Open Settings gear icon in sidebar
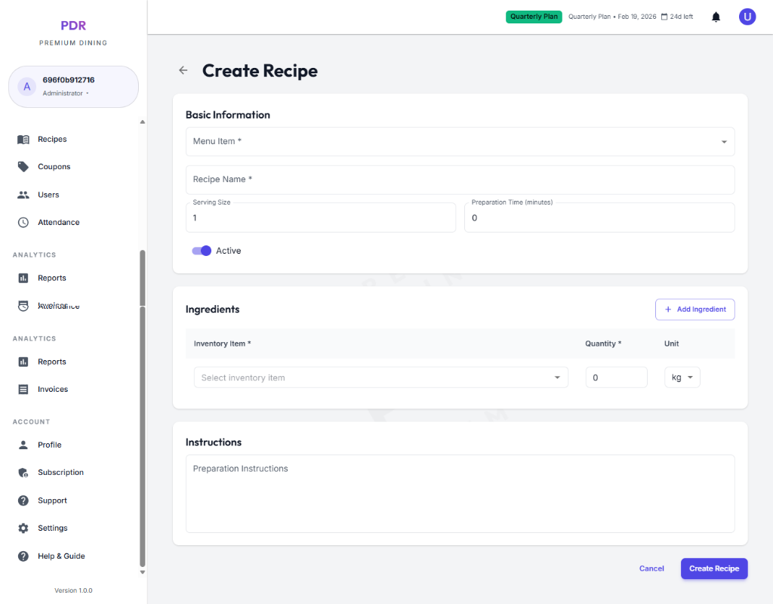This screenshot has width=773, height=604. 23,528
